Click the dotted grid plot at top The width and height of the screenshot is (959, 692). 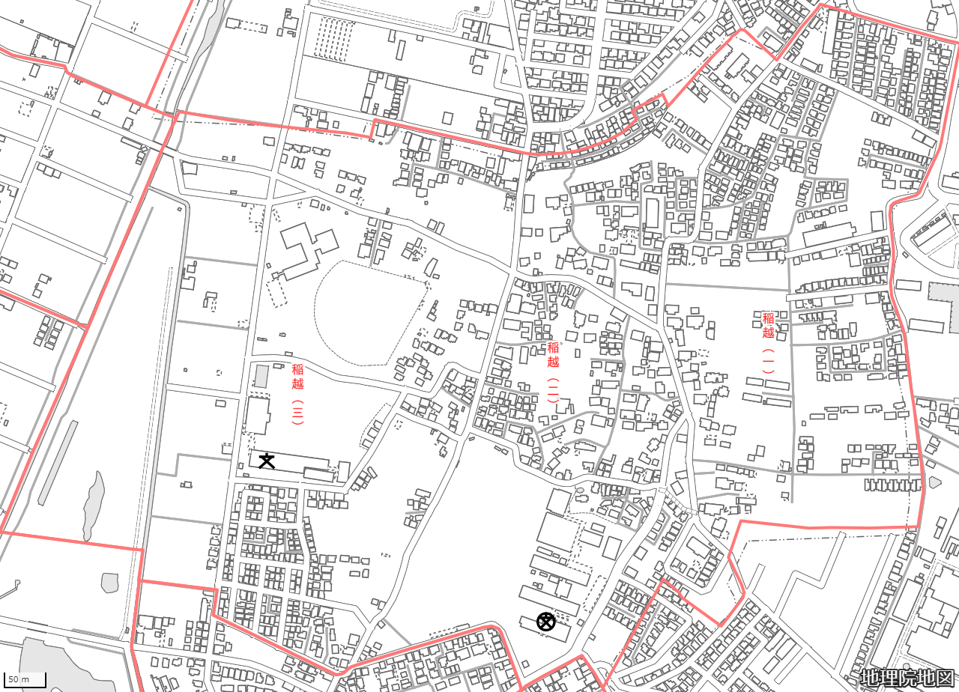tap(334, 36)
